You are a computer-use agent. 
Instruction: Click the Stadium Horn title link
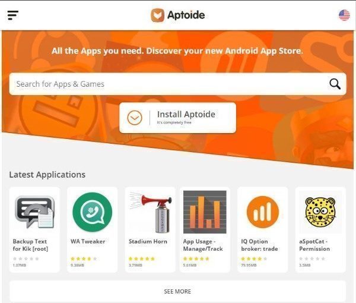(x=148, y=241)
